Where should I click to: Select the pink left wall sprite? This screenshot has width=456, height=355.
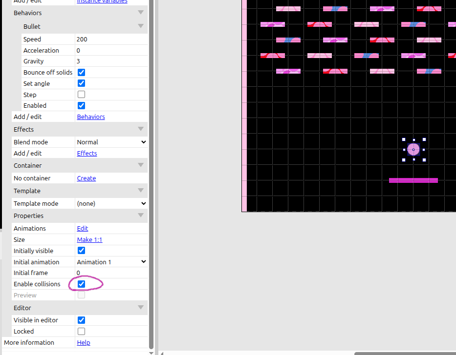pyautogui.click(x=244, y=106)
